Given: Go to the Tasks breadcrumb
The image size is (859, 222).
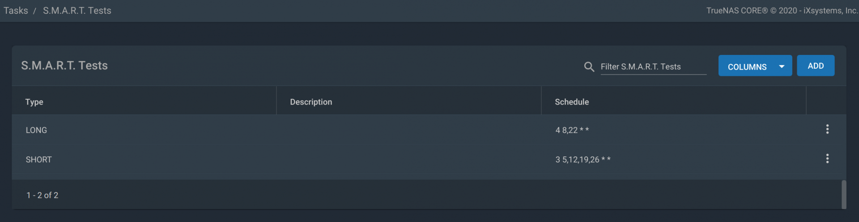Looking at the screenshot, I should [x=16, y=10].
